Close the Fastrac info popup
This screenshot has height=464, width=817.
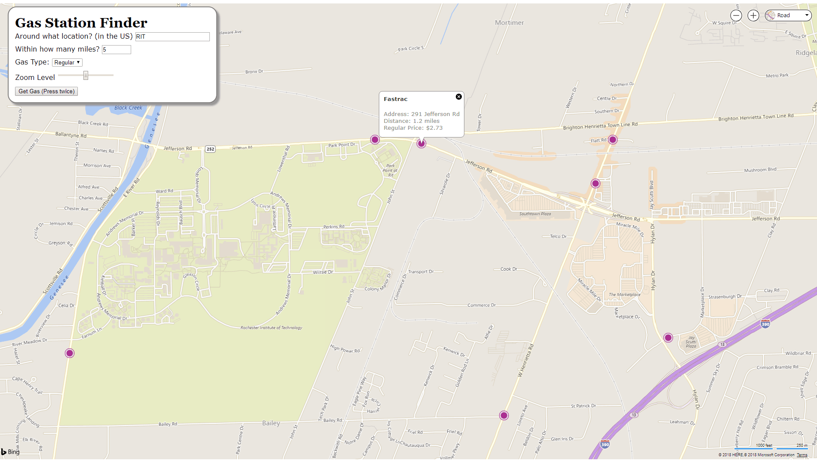[x=459, y=97]
